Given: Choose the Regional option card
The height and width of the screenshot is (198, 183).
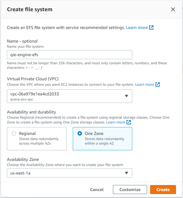Looking at the screenshot, I should (37, 139).
